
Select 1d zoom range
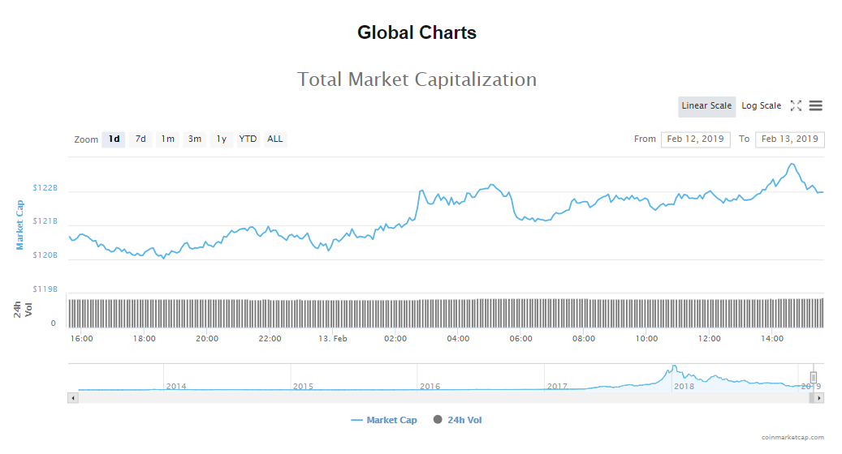pyautogui.click(x=114, y=139)
